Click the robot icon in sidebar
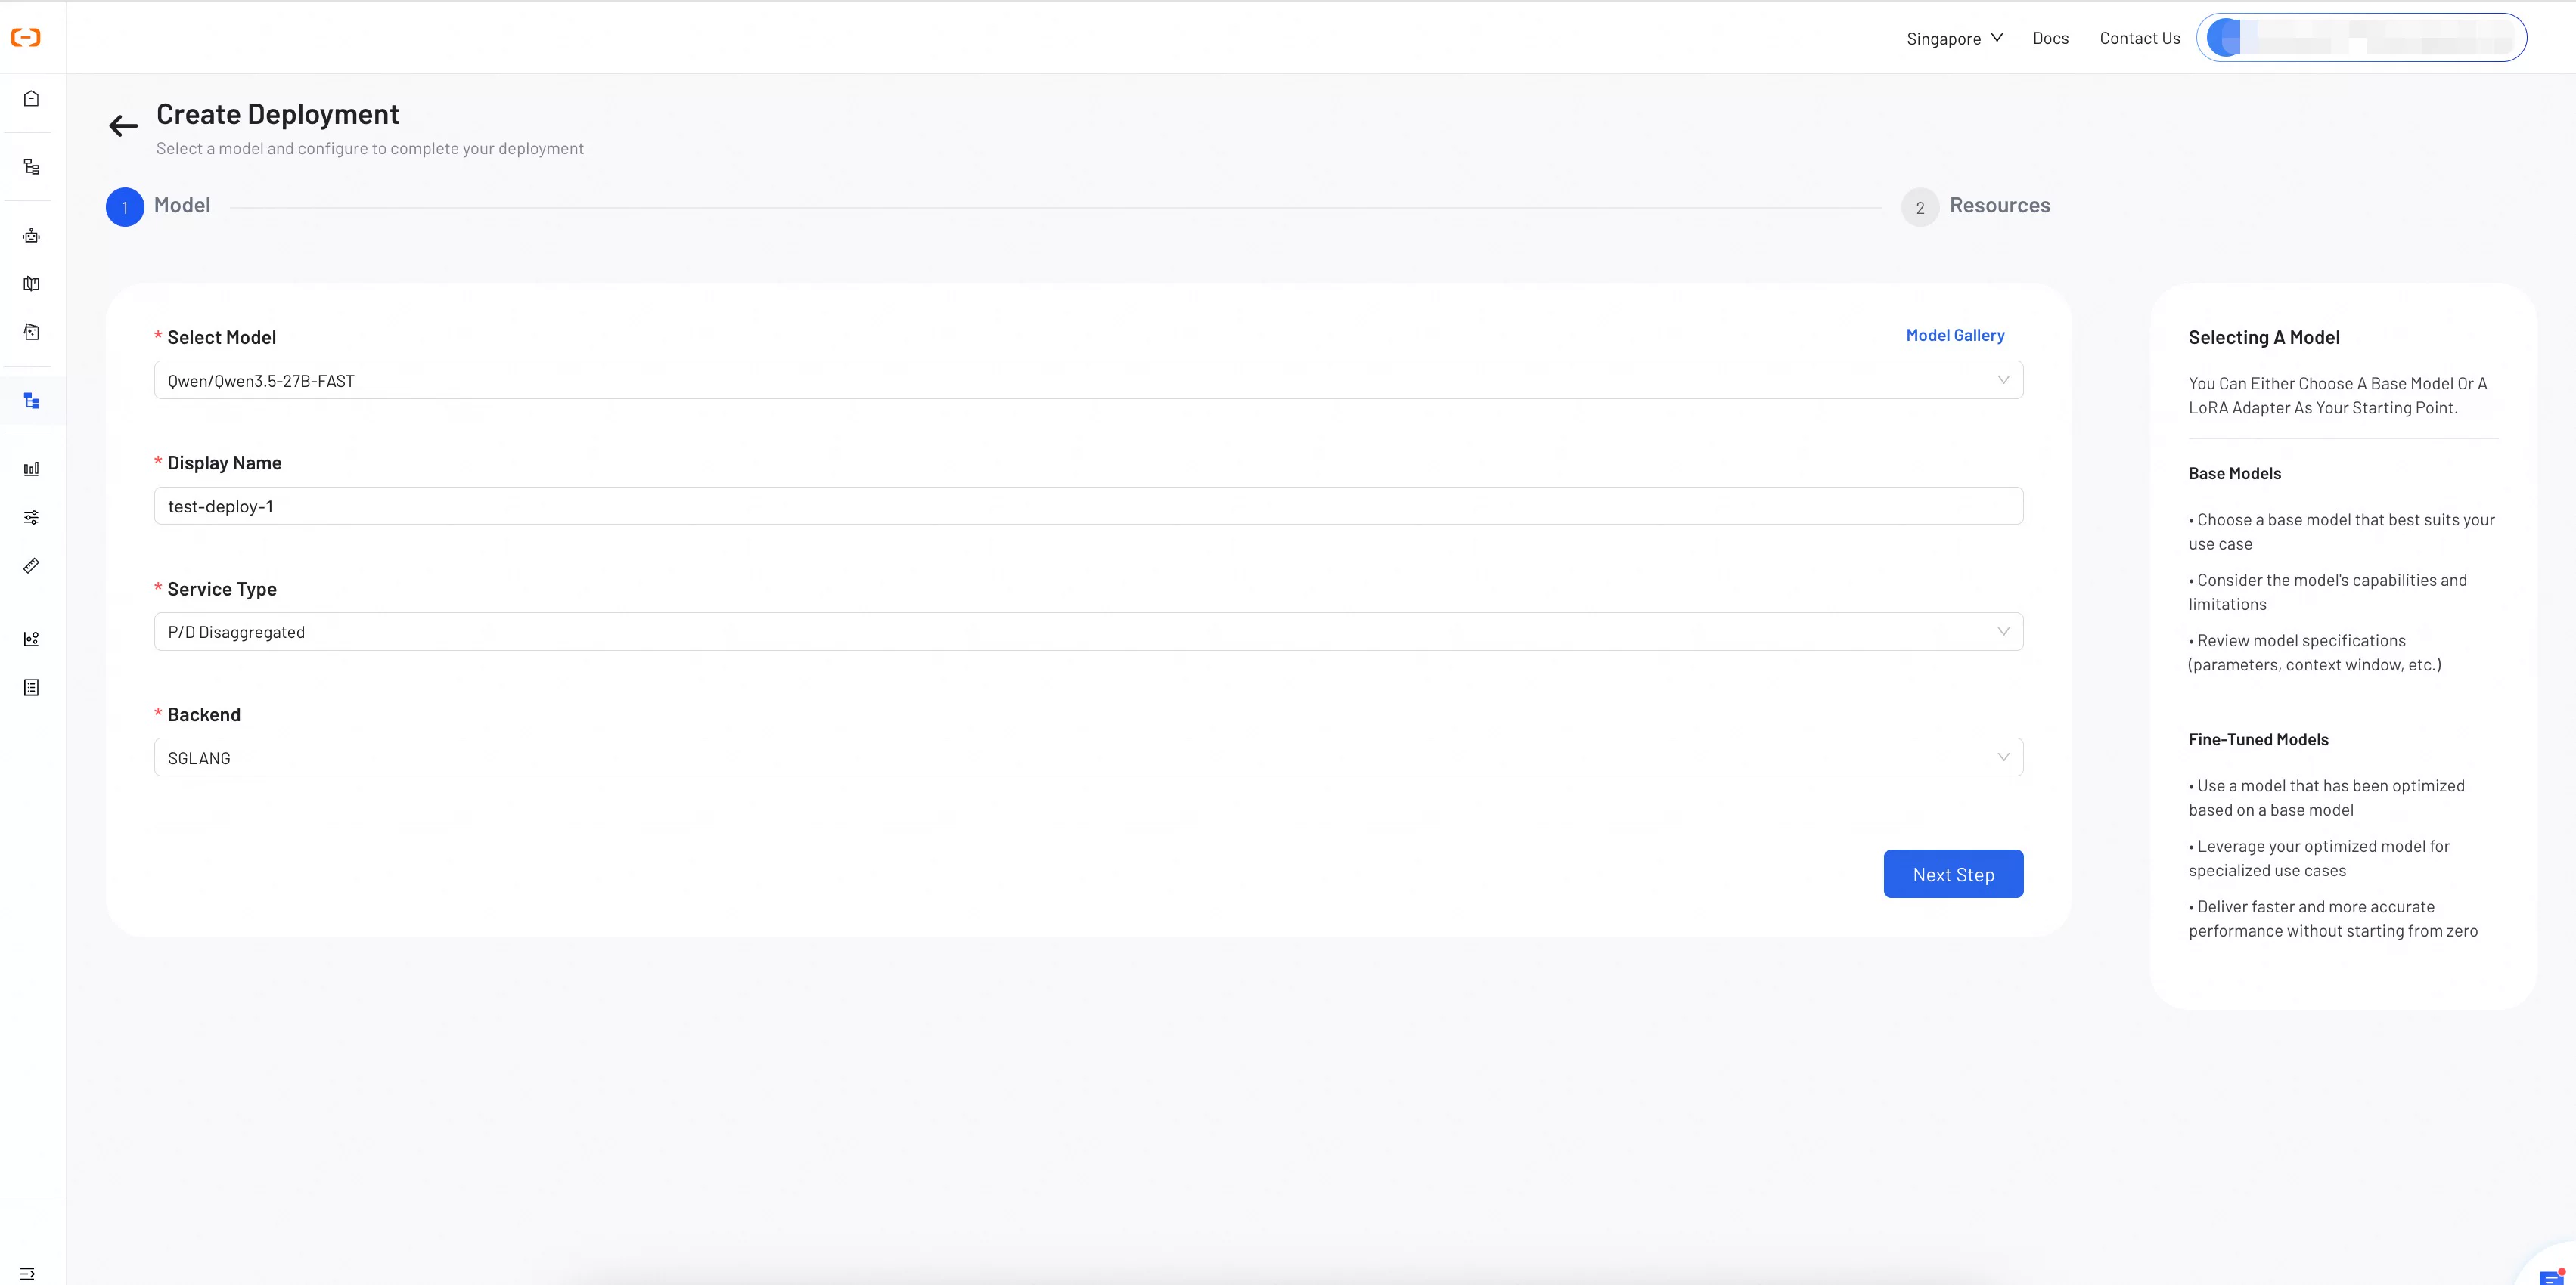This screenshot has height=1285, width=2576. coord(31,236)
